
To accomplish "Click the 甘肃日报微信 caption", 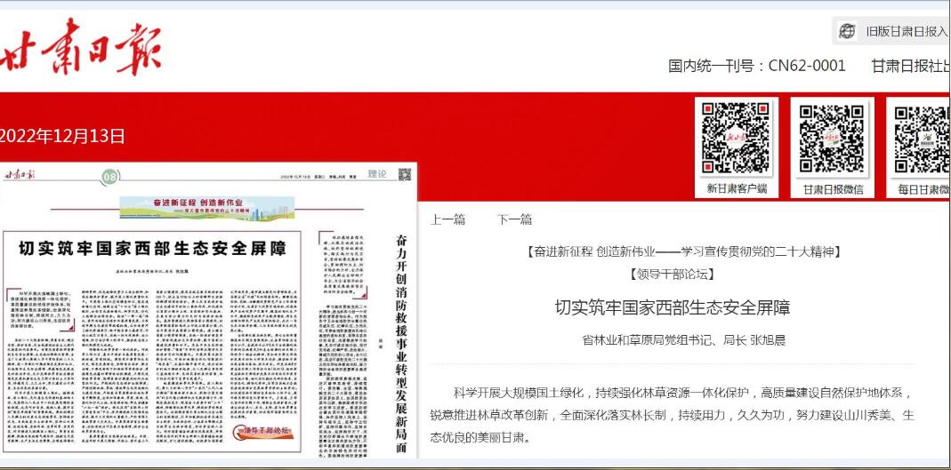I will click(833, 189).
